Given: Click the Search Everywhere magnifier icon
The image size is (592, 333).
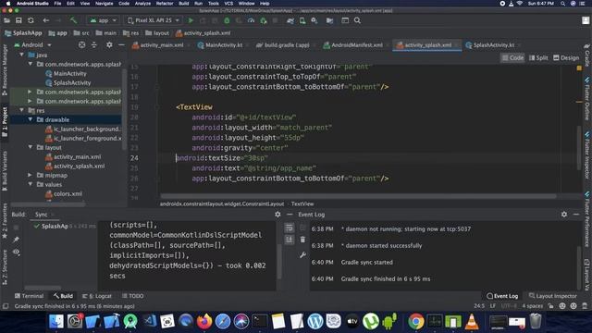Looking at the screenshot, I should (357, 20).
